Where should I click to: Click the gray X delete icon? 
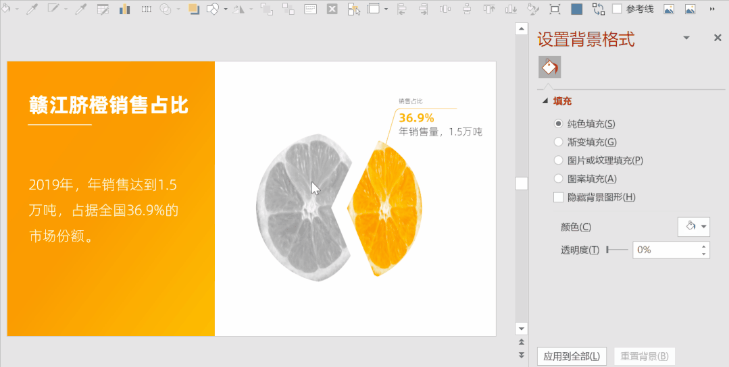pyautogui.click(x=332, y=9)
